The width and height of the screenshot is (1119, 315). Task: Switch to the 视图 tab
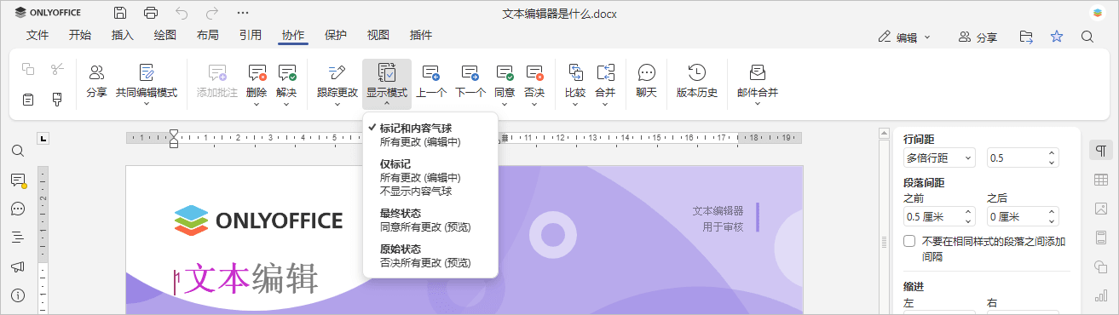click(x=378, y=36)
